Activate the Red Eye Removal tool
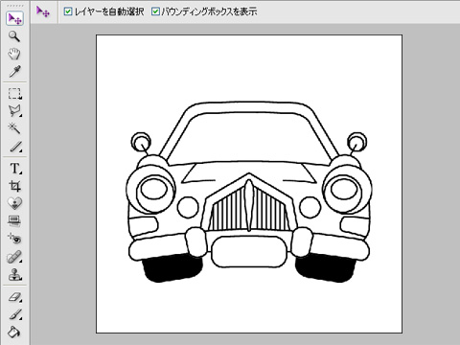Screen dimensions: 460x345 tap(14, 239)
